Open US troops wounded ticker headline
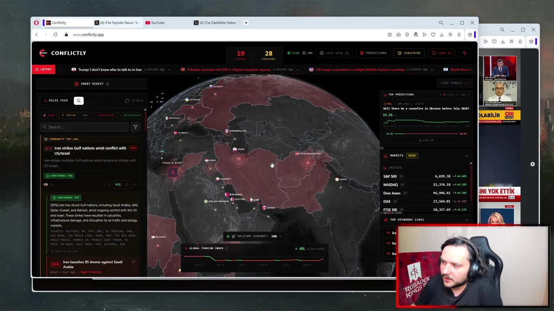The image size is (554, 311). tap(360, 70)
